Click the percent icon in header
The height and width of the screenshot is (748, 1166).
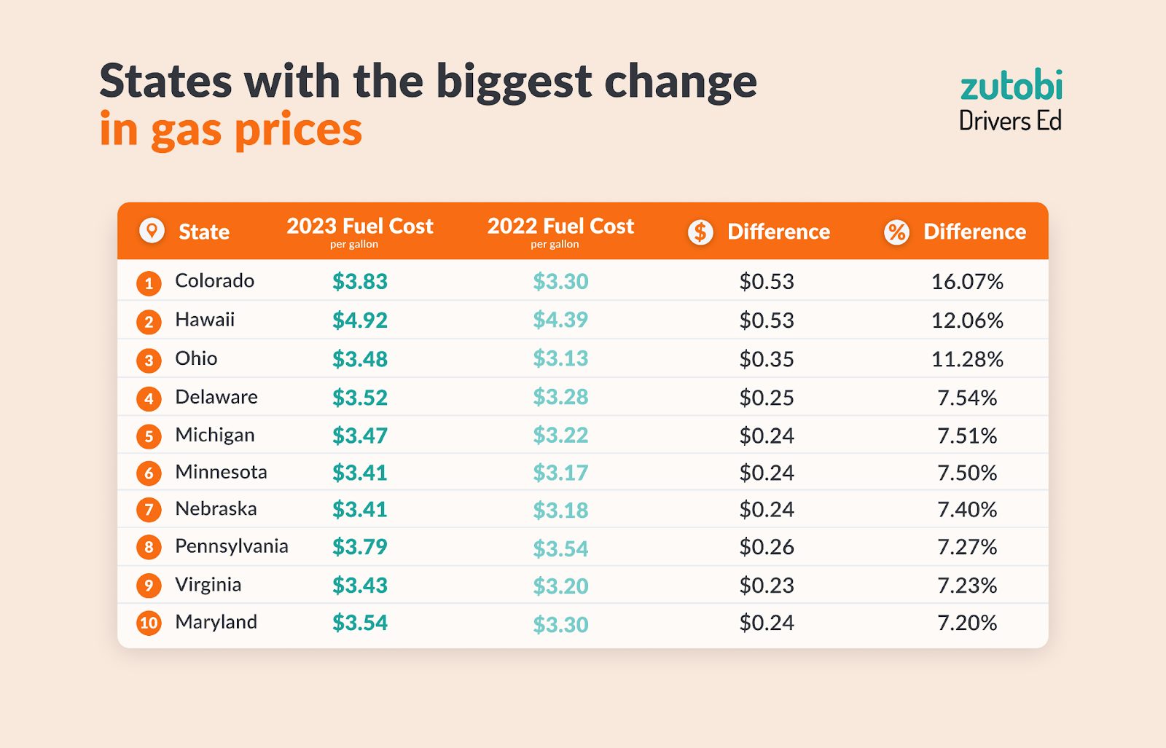click(896, 232)
